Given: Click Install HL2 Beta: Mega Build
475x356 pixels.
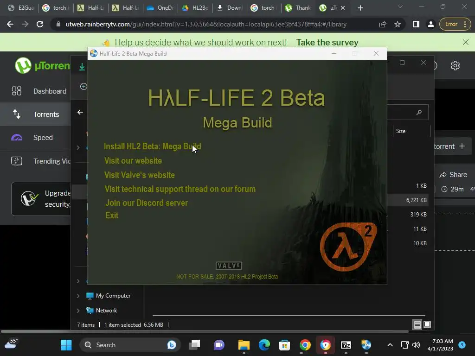Looking at the screenshot, I should pyautogui.click(x=152, y=146).
